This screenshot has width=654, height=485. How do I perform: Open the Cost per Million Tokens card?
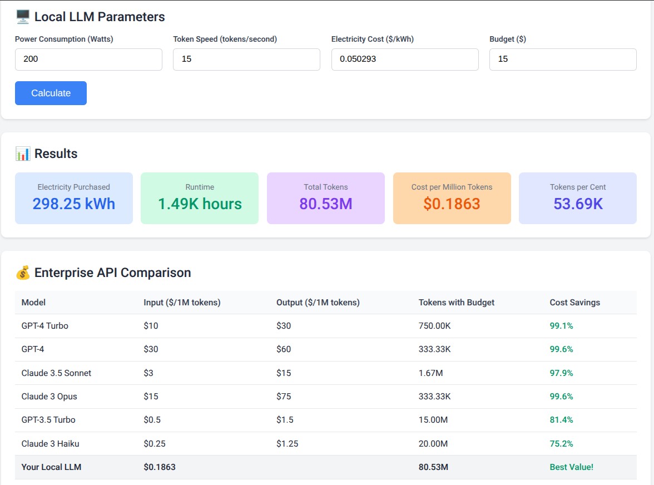452,198
